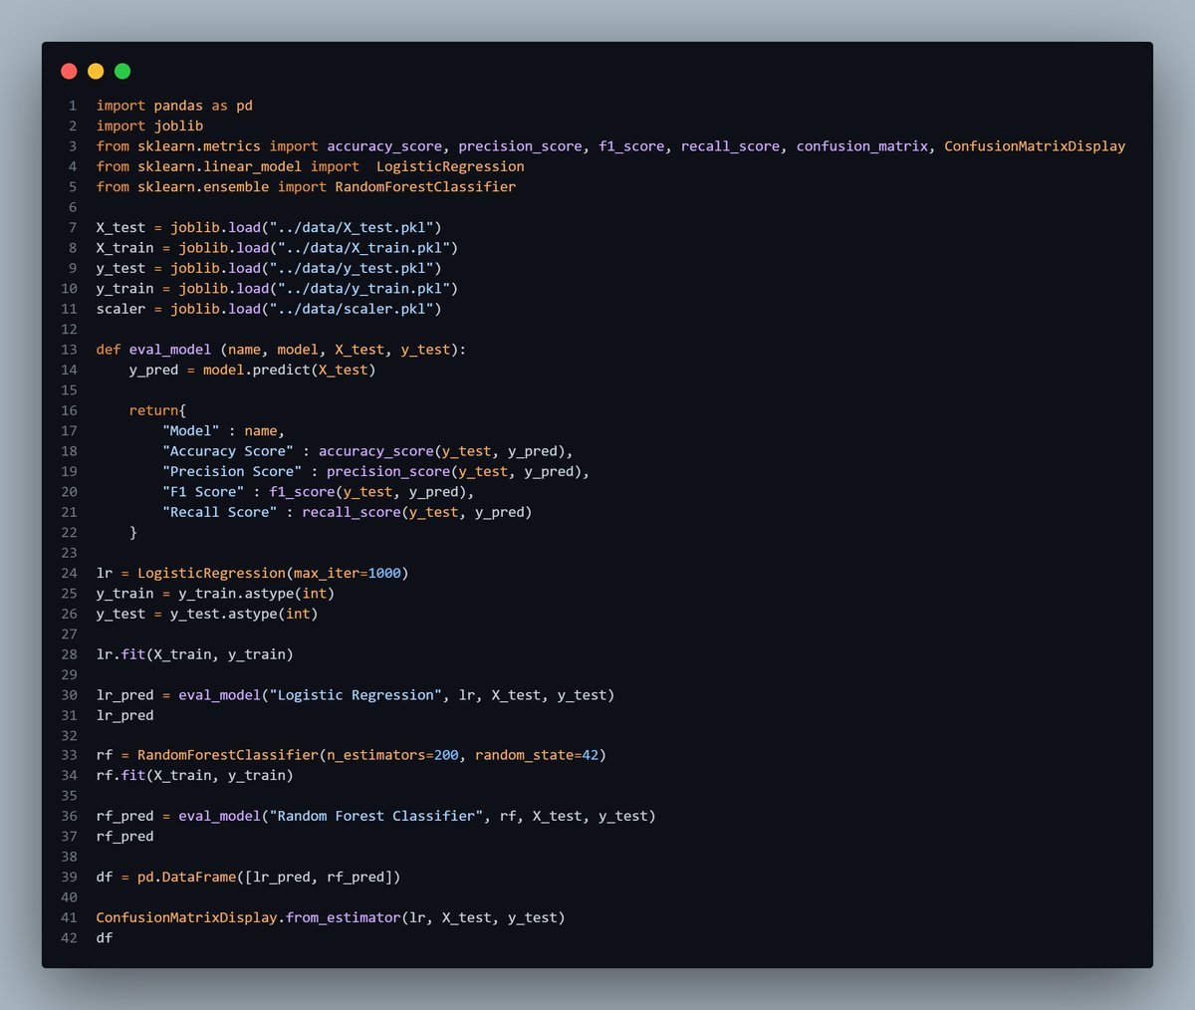Click "confusion_matrix" in the line 3 import
Image resolution: width=1195 pixels, height=1010 pixels.
tap(862, 146)
